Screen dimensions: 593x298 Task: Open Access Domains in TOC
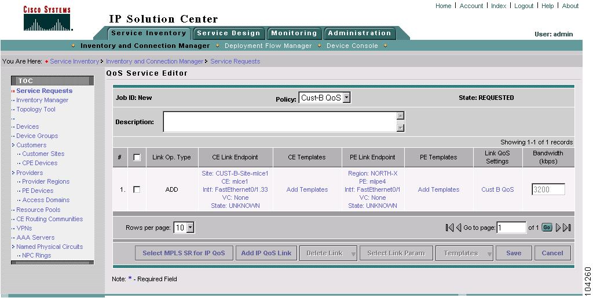(46, 200)
